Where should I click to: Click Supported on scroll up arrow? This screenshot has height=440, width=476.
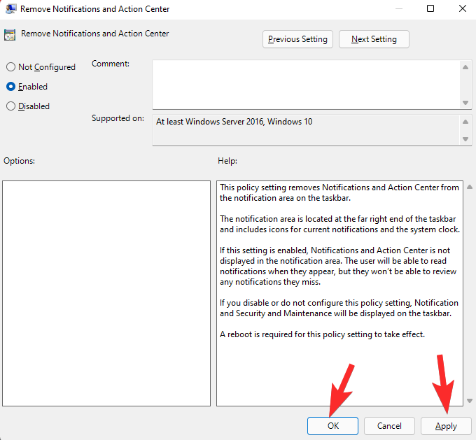[x=465, y=122]
